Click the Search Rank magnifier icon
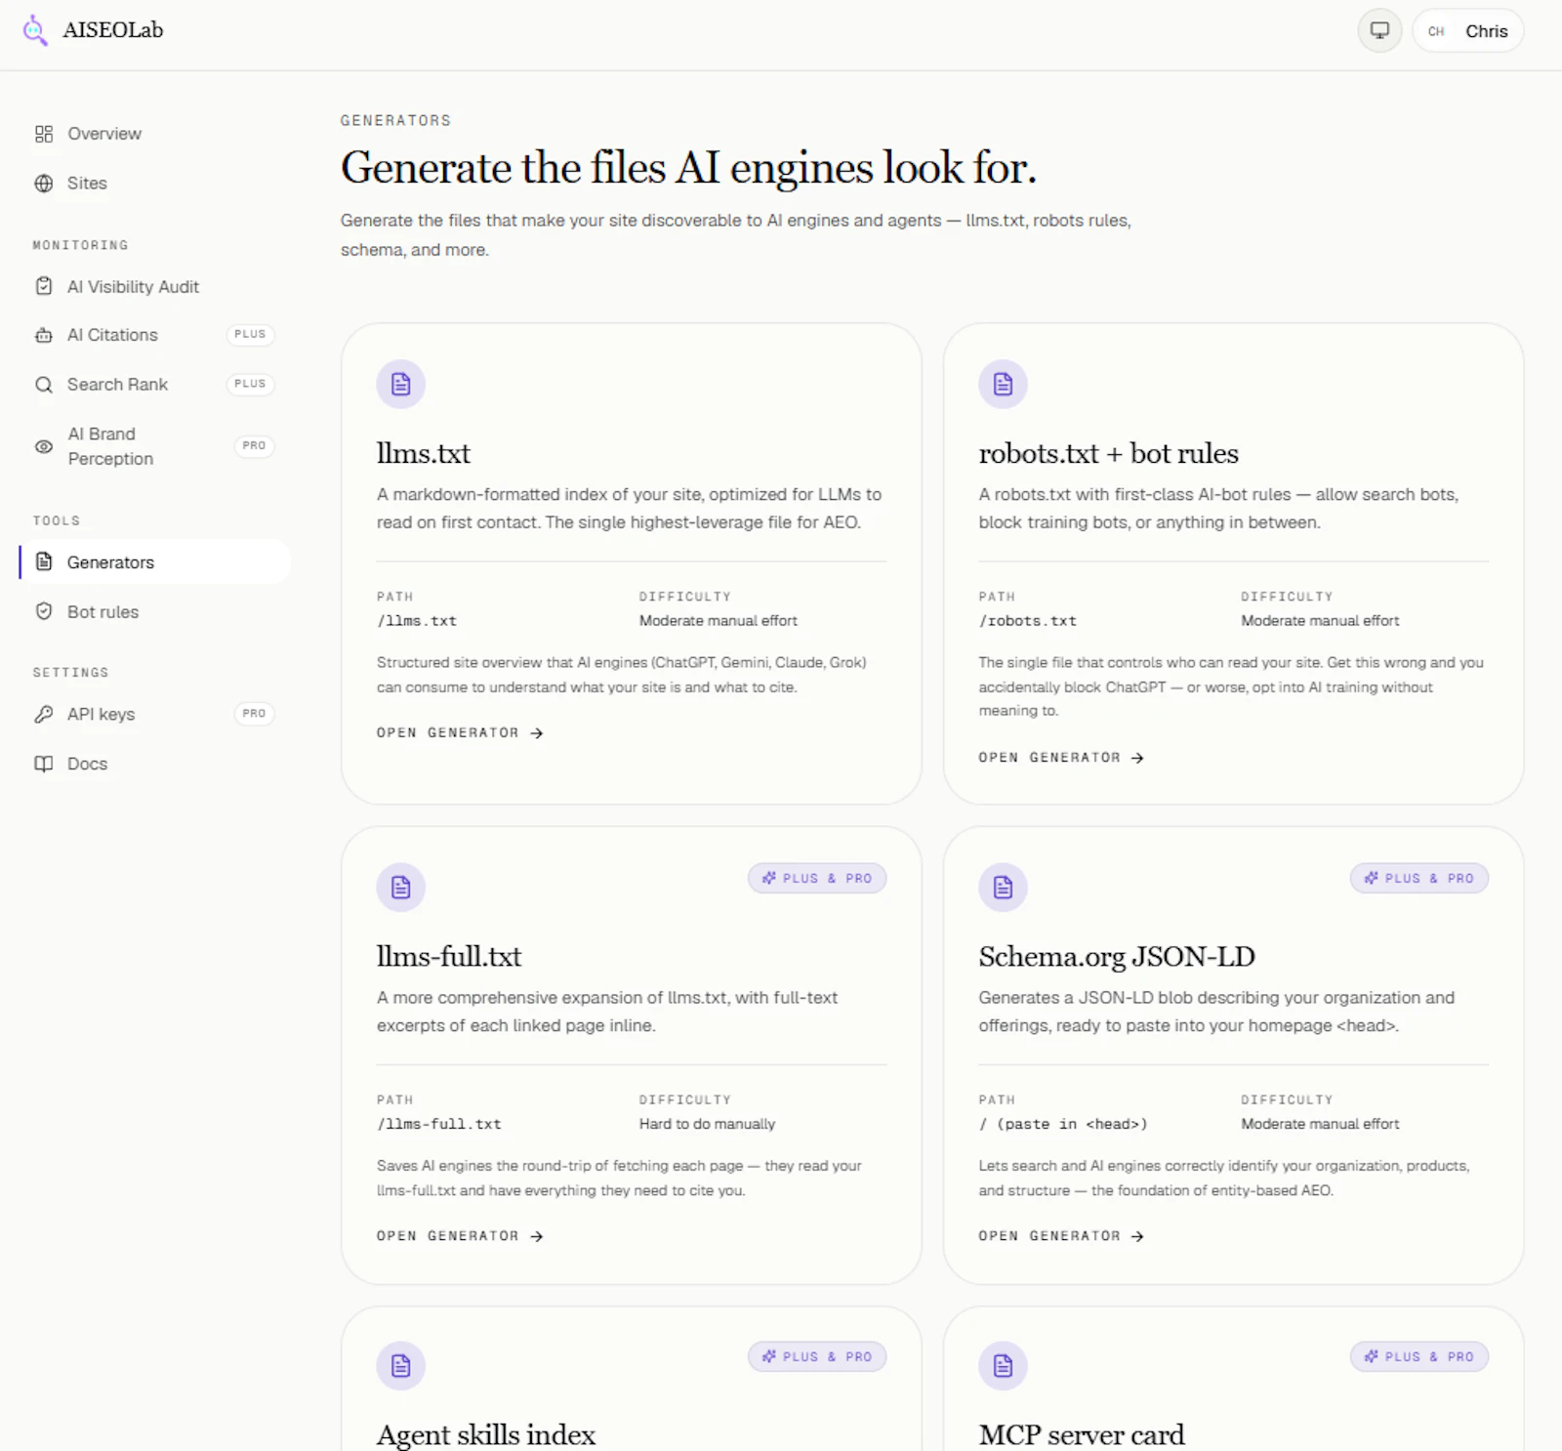Image resolution: width=1562 pixels, height=1451 pixels. pyautogui.click(x=44, y=385)
